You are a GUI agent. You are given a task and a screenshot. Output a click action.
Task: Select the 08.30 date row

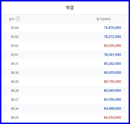65,73
